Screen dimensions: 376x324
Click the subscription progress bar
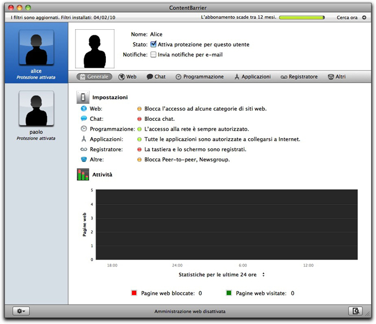pos(302,17)
